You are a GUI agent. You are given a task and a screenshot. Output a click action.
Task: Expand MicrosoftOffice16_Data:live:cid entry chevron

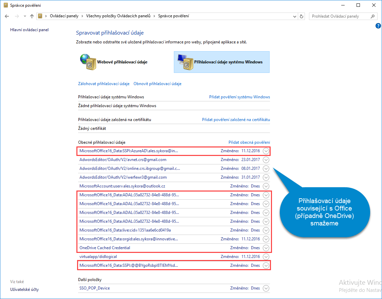tap(266, 231)
